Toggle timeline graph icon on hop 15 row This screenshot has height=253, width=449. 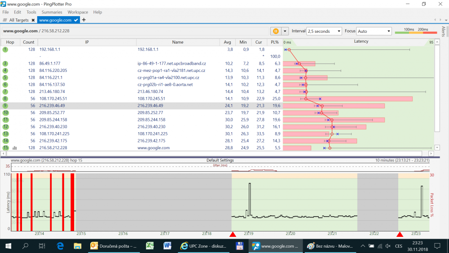point(15,148)
